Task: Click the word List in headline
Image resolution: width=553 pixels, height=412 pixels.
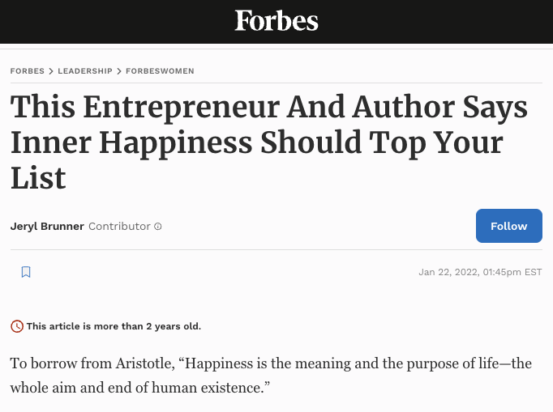Action: click(38, 178)
